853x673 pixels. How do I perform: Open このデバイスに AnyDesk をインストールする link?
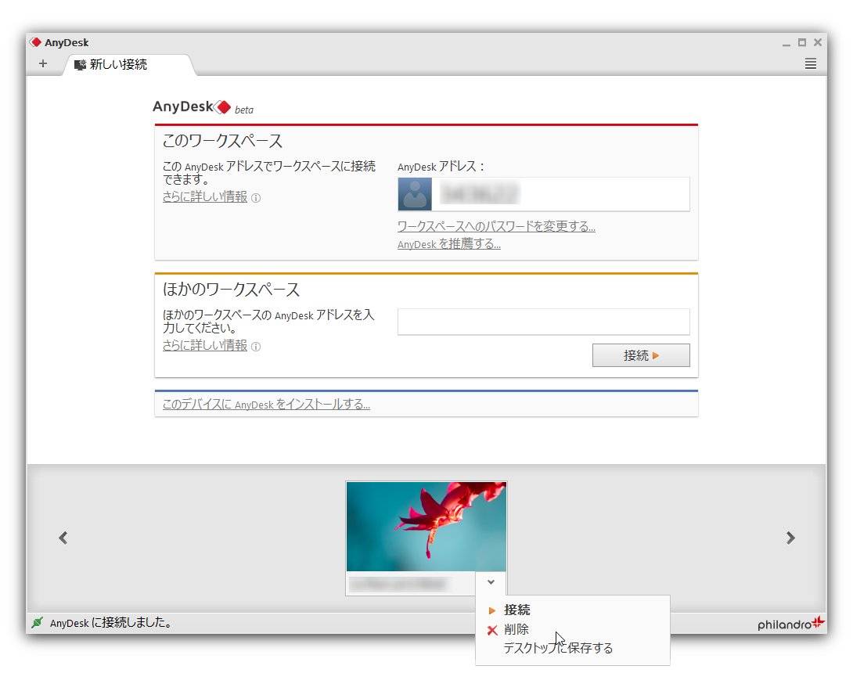266,404
